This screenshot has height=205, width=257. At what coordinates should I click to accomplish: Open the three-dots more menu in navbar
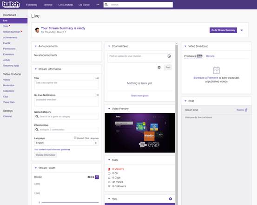[98, 5]
